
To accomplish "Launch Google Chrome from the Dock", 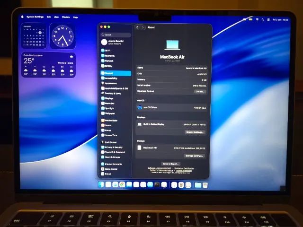I will [122, 185].
